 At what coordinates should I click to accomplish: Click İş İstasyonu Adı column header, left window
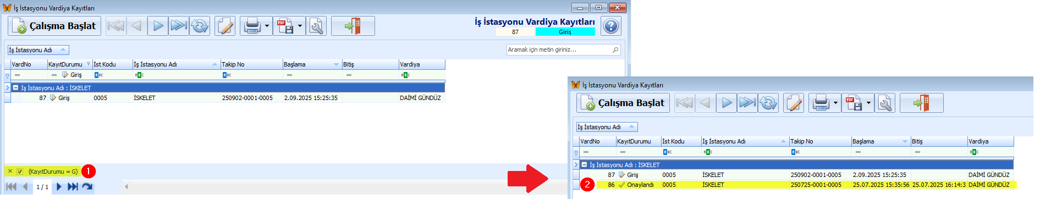point(176,64)
